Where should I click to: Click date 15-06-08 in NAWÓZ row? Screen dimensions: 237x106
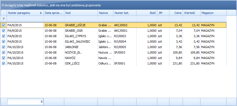click(x=54, y=58)
